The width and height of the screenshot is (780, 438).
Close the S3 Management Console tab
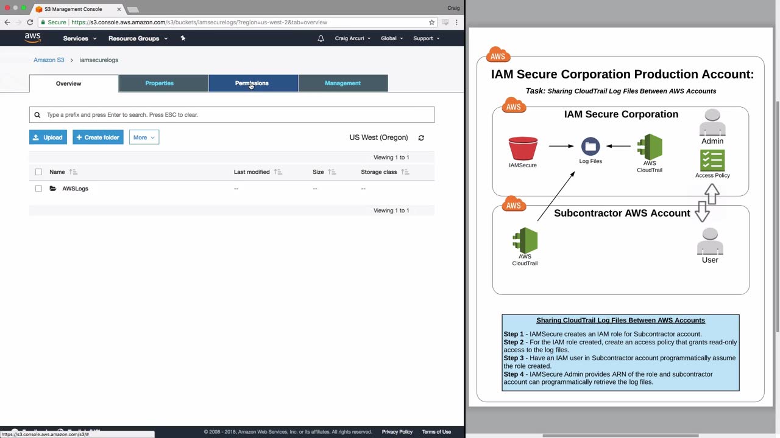(x=119, y=9)
